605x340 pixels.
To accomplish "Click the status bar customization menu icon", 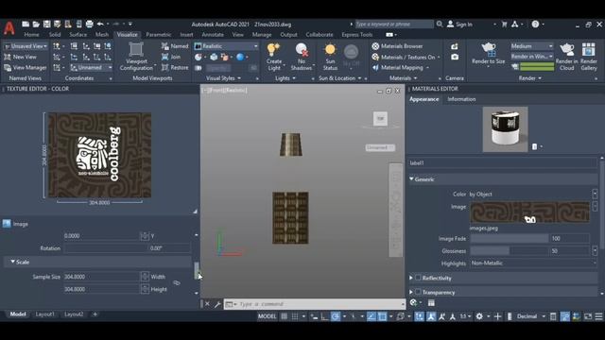I will (x=598, y=316).
